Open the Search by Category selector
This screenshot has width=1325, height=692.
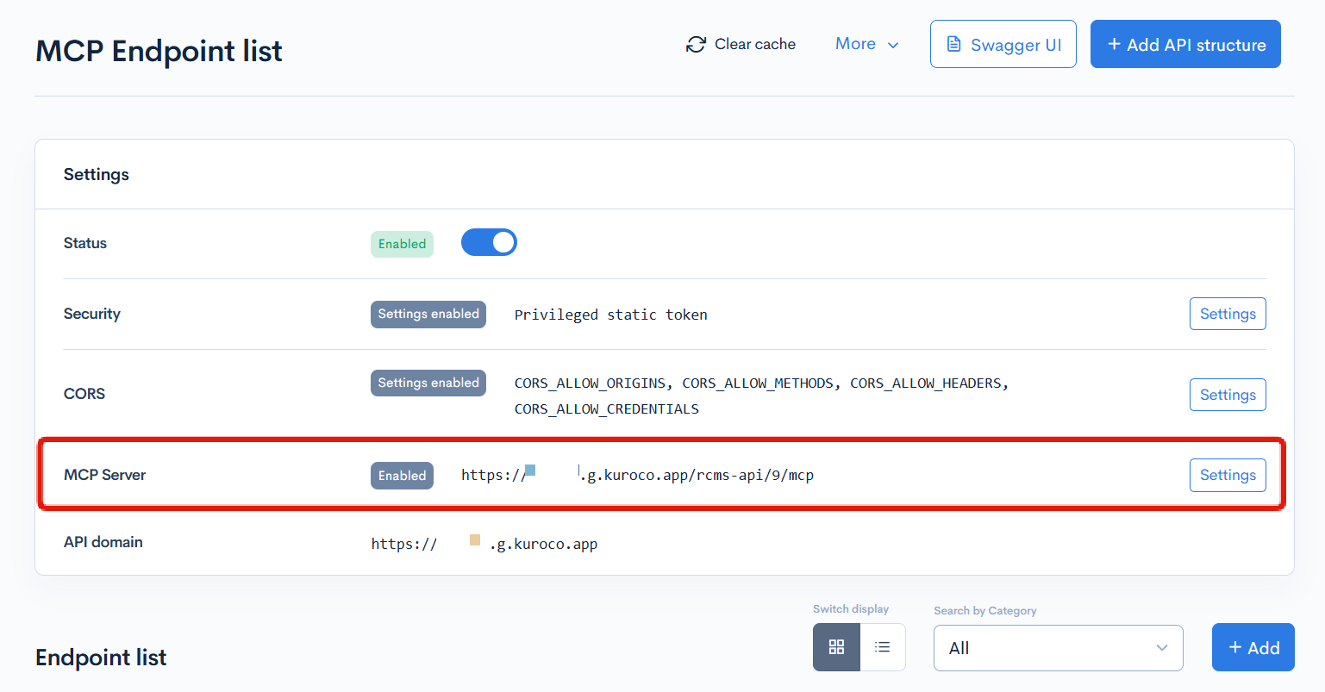1058,647
